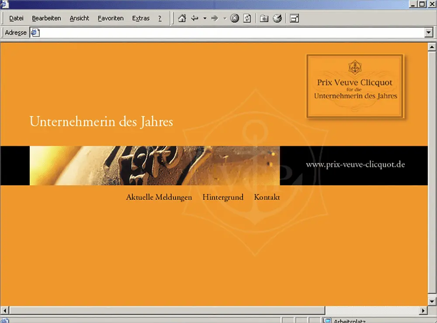Click the vertical scrollbar thumb
The image size is (437, 323).
click(x=432, y=172)
